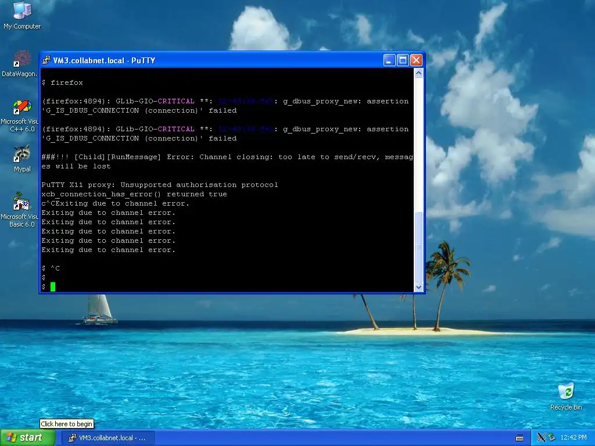Select the Recycle Bin icon
Viewport: 595px width, 446px height.
(566, 397)
